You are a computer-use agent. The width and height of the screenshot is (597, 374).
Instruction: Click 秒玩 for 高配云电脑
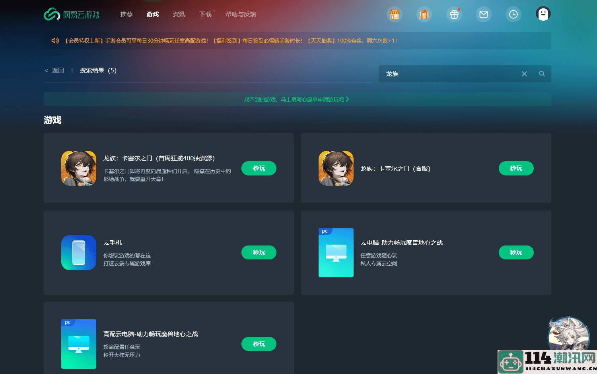[x=259, y=344]
